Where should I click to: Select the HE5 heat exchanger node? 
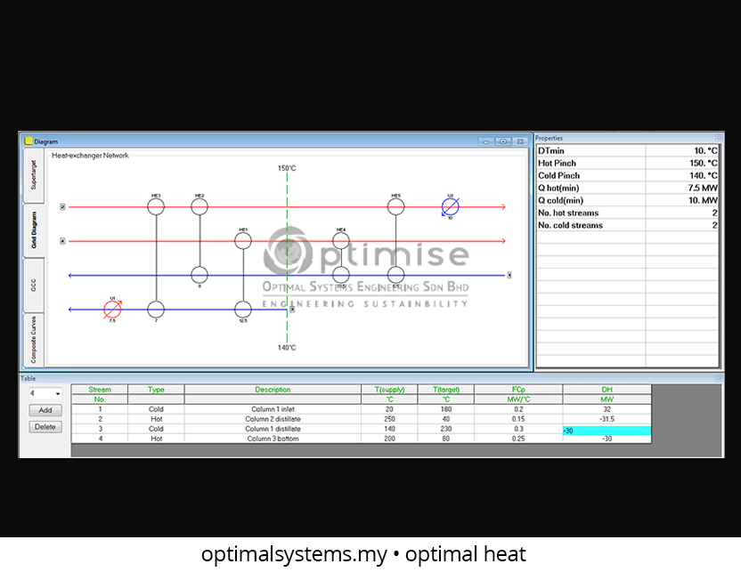tap(396, 206)
